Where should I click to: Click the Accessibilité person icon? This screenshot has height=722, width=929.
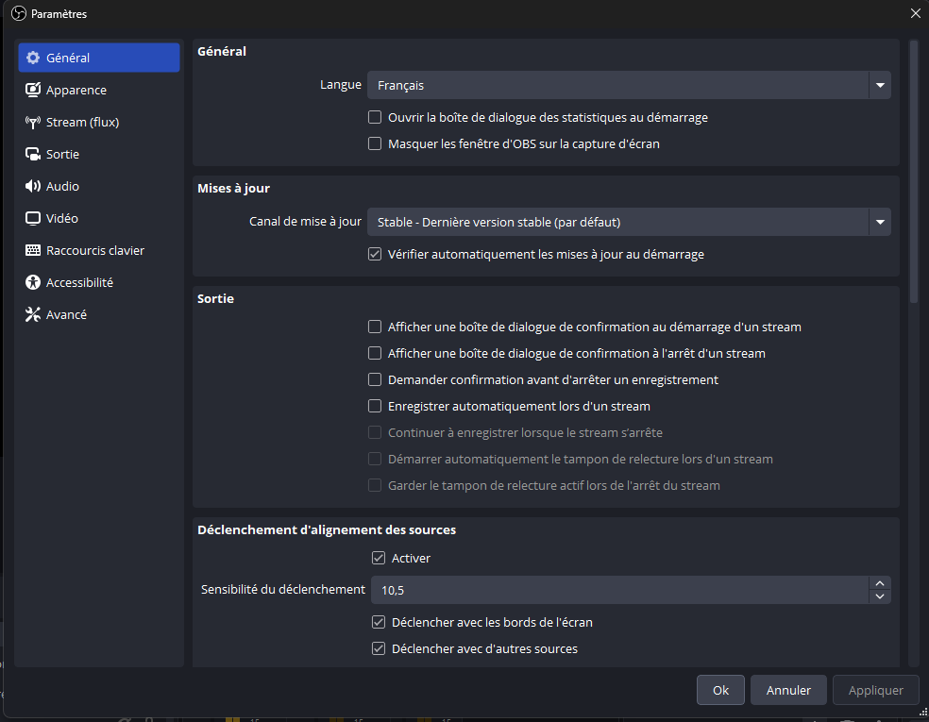tap(33, 282)
